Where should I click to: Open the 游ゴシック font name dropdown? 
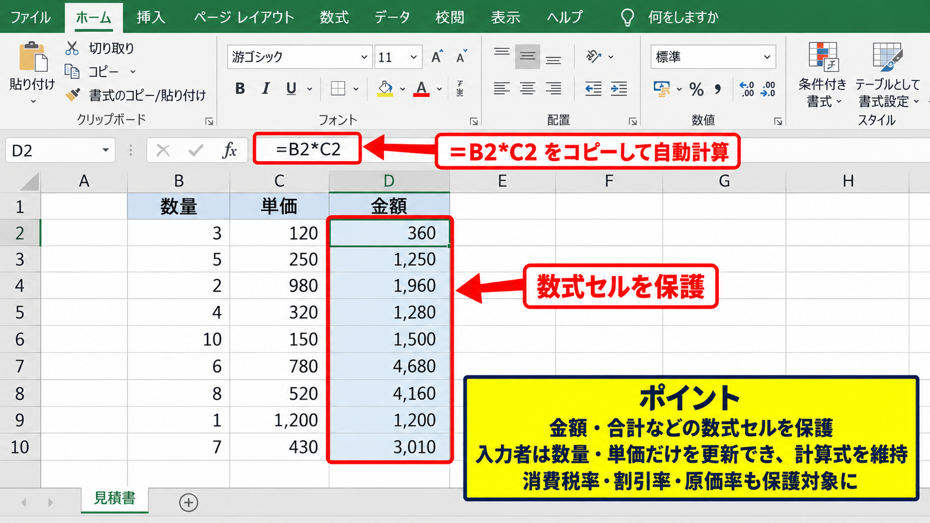(x=364, y=57)
